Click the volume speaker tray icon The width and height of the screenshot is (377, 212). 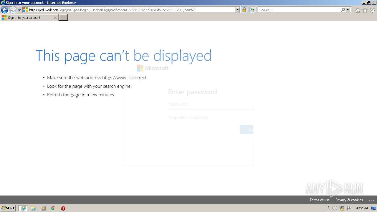point(335,208)
